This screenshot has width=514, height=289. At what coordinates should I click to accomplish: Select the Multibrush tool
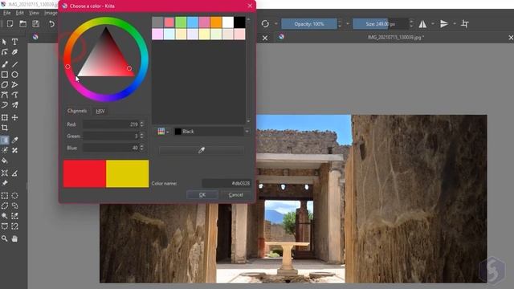click(x=14, y=105)
